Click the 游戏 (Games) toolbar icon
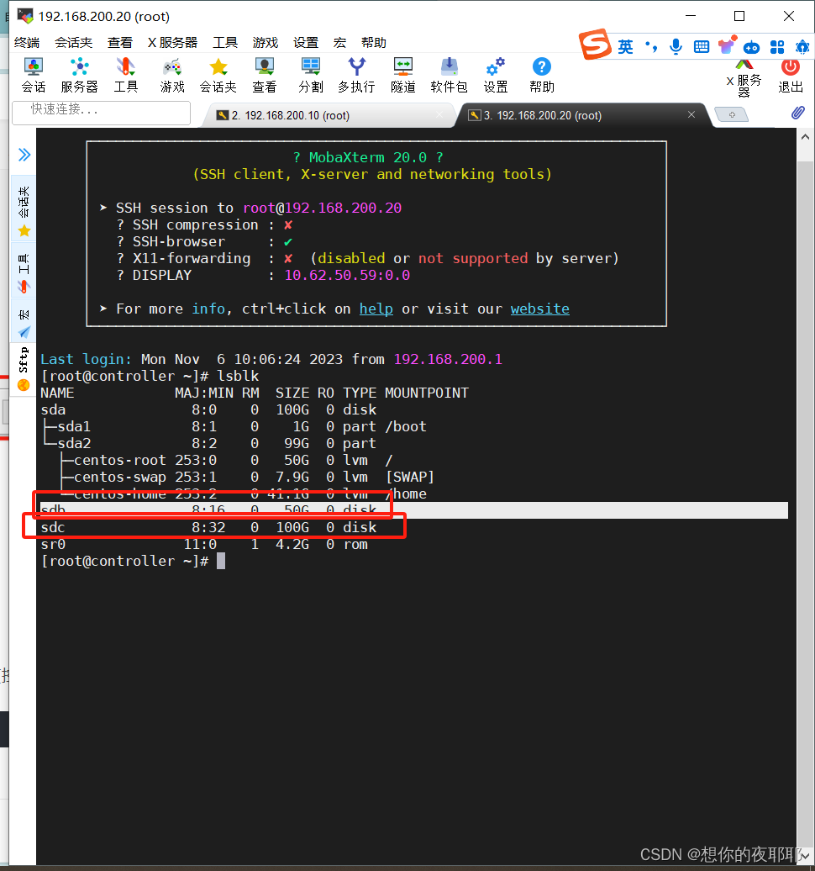 coord(172,75)
